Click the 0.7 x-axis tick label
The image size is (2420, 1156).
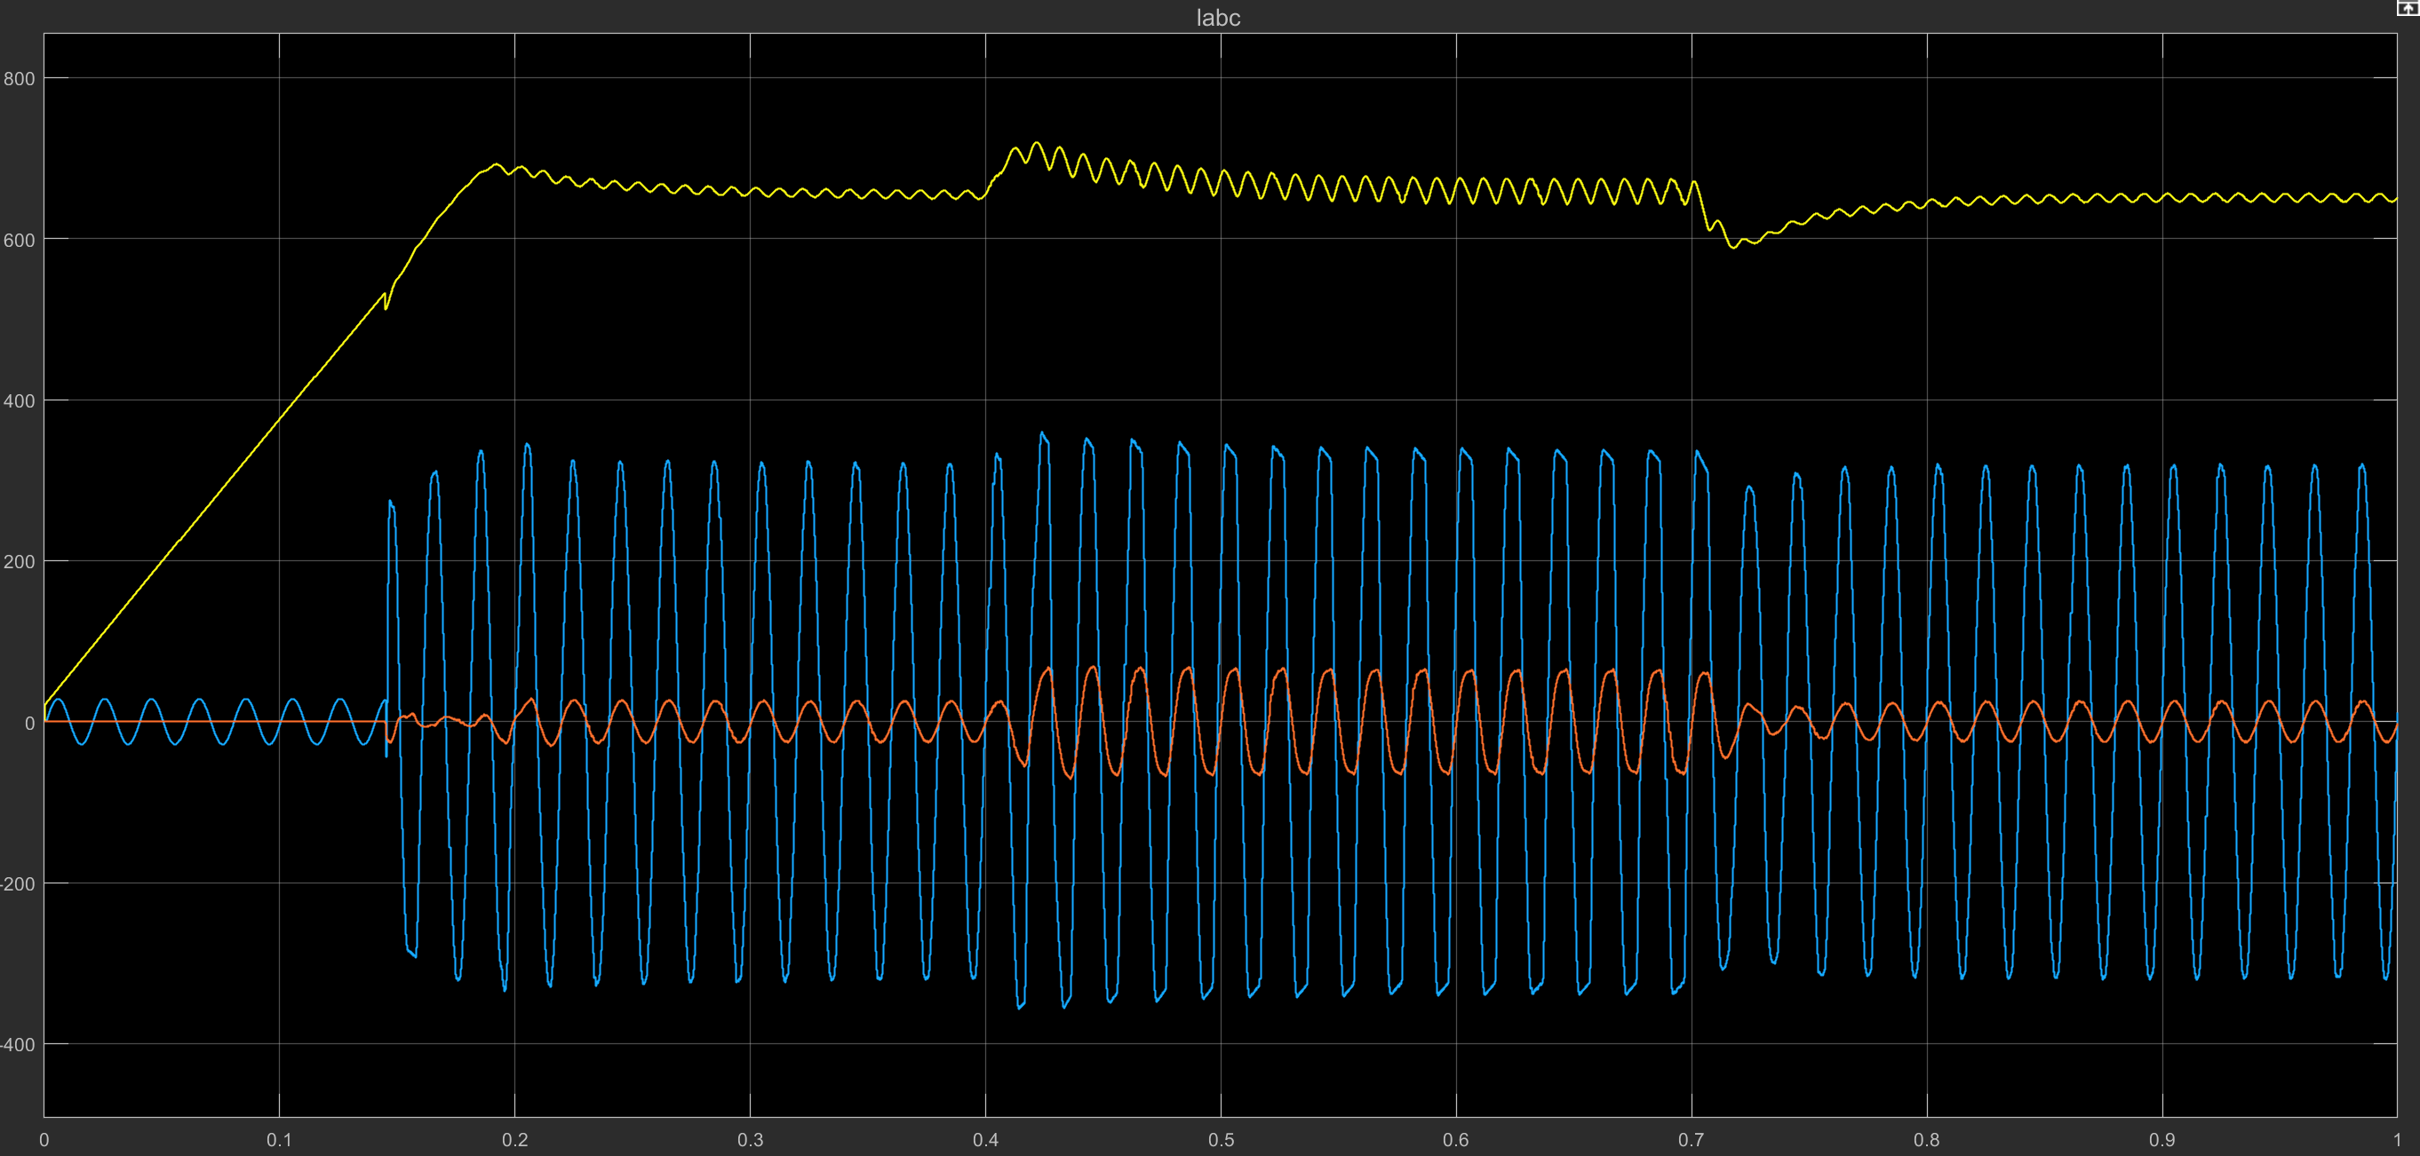[x=1691, y=1139]
